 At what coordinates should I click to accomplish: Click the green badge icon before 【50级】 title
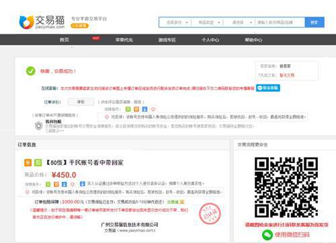(x=38, y=162)
